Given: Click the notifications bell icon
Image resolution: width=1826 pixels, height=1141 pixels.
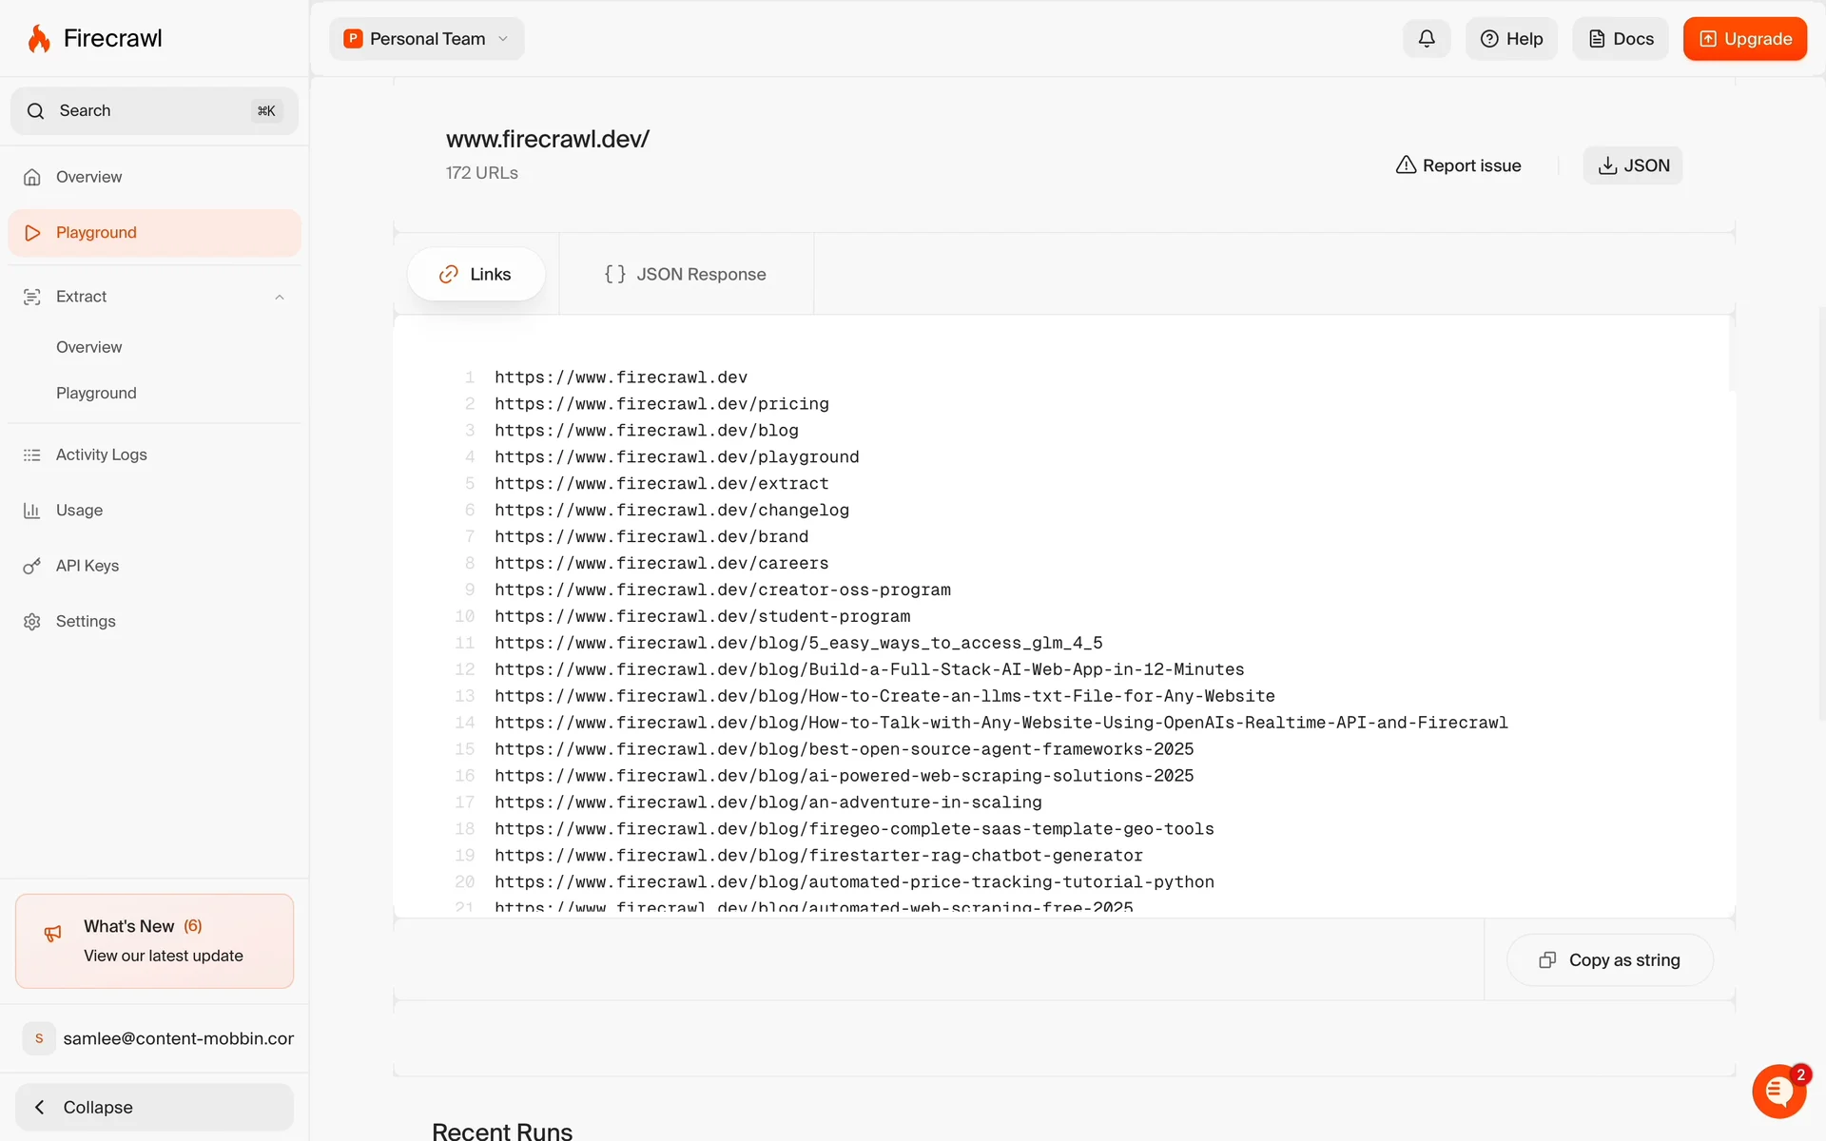Looking at the screenshot, I should 1426,39.
